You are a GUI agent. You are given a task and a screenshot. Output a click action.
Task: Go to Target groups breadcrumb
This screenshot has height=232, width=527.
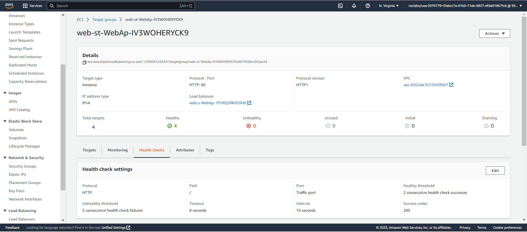[x=104, y=19]
